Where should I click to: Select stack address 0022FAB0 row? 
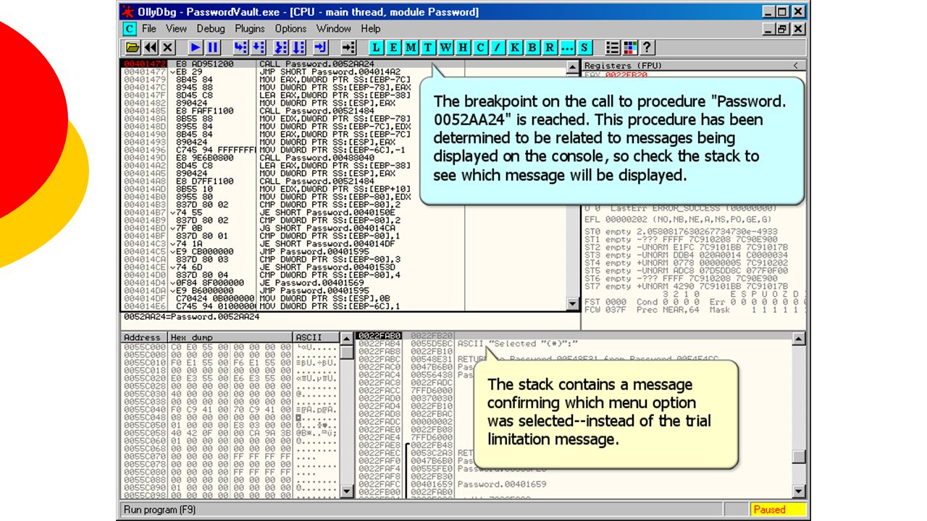pyautogui.click(x=574, y=336)
